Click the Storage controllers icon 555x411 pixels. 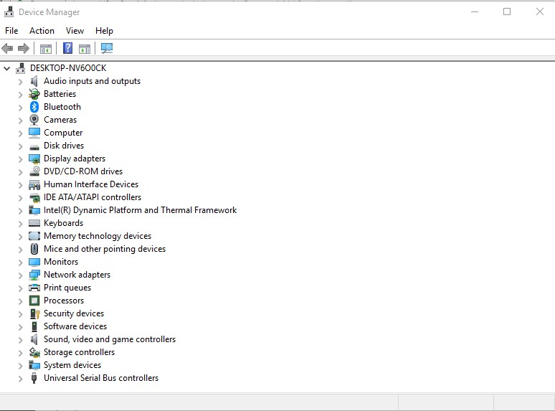tap(34, 352)
